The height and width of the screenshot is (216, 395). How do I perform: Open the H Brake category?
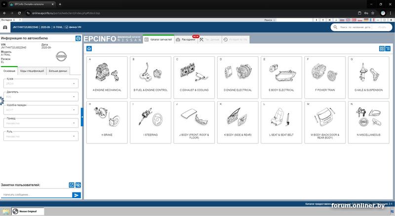[x=107, y=122]
